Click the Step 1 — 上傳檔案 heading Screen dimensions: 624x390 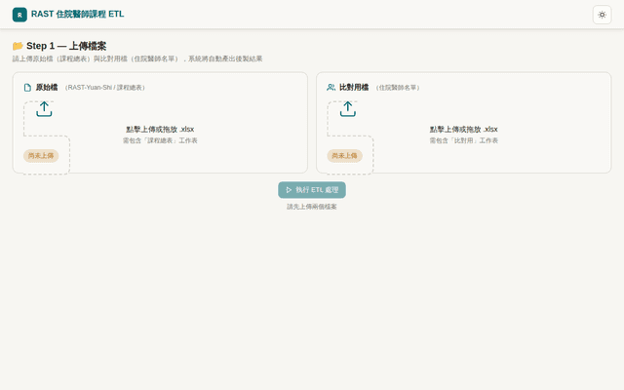click(66, 46)
